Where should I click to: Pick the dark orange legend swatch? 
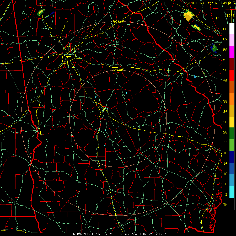232,87
